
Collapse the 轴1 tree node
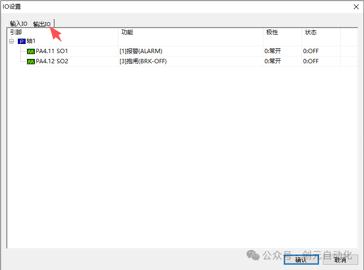[x=11, y=41]
